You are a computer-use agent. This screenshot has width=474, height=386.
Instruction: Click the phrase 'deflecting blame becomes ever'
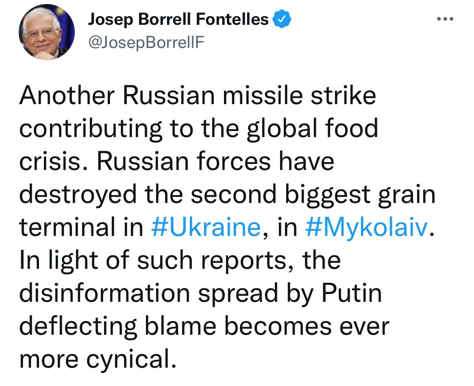click(204, 326)
